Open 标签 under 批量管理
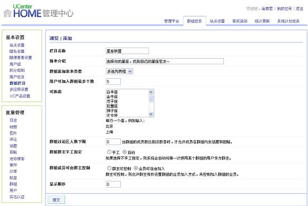The image size is (308, 206). (13, 178)
